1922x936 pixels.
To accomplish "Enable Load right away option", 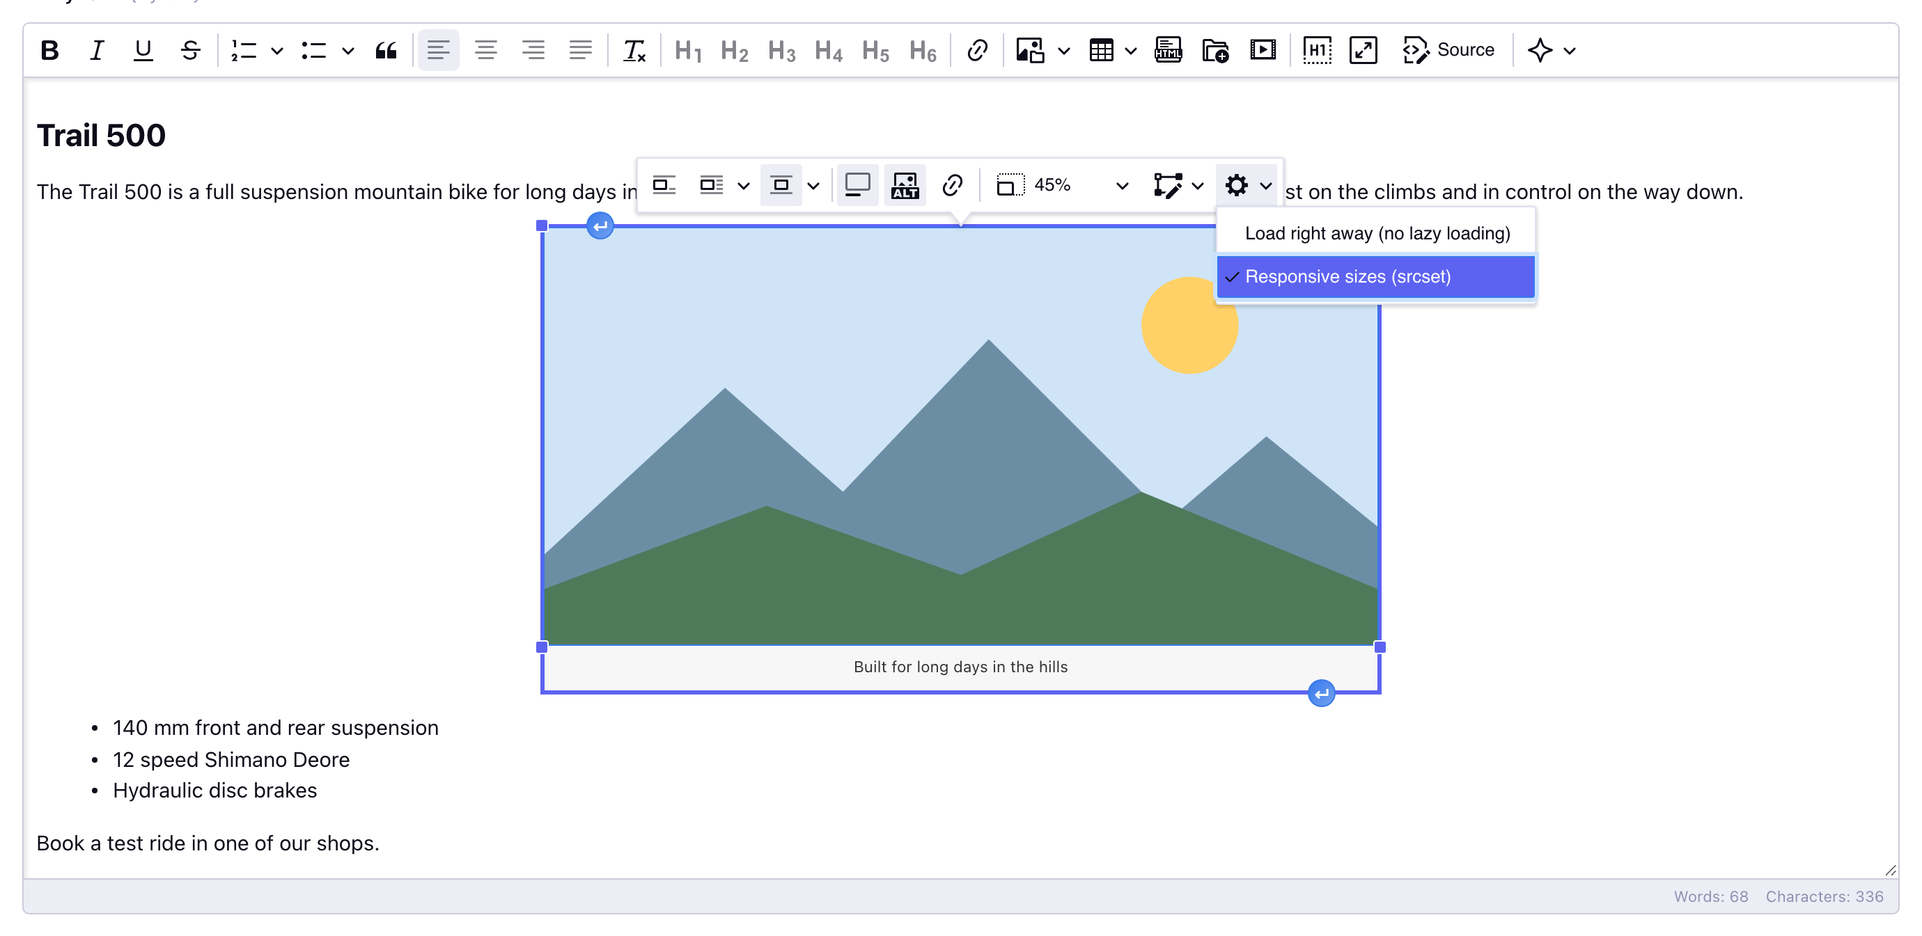I will pos(1375,233).
